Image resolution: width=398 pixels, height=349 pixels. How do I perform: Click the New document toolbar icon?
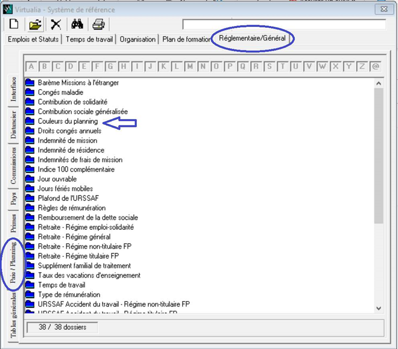point(14,24)
